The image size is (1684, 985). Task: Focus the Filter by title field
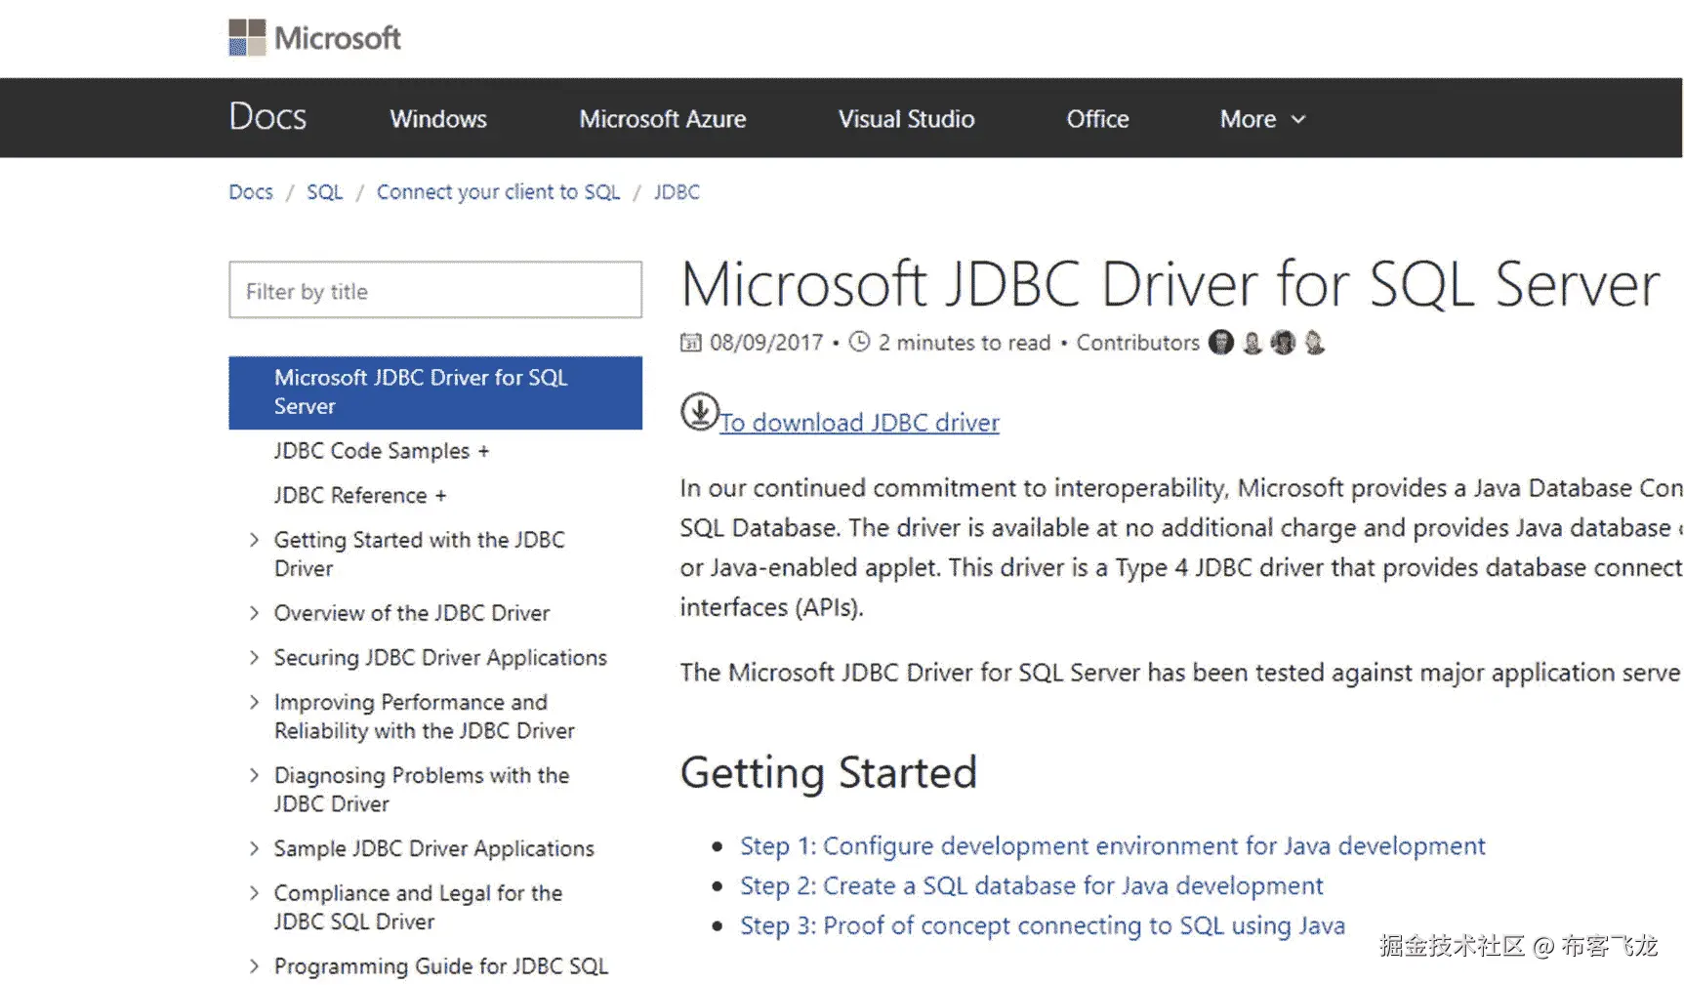point(435,290)
